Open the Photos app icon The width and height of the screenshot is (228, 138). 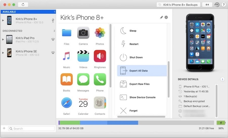click(x=100, y=33)
